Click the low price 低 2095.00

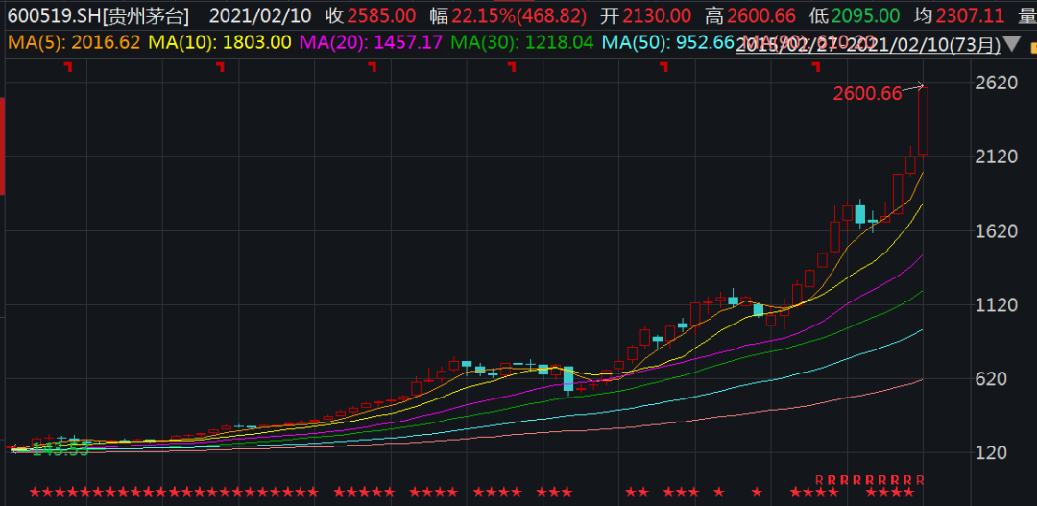pos(854,15)
